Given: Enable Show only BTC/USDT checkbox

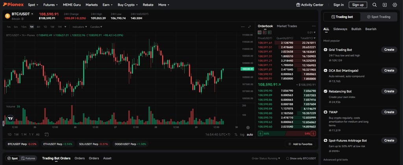Looking at the screenshot, I should [x=288, y=158].
